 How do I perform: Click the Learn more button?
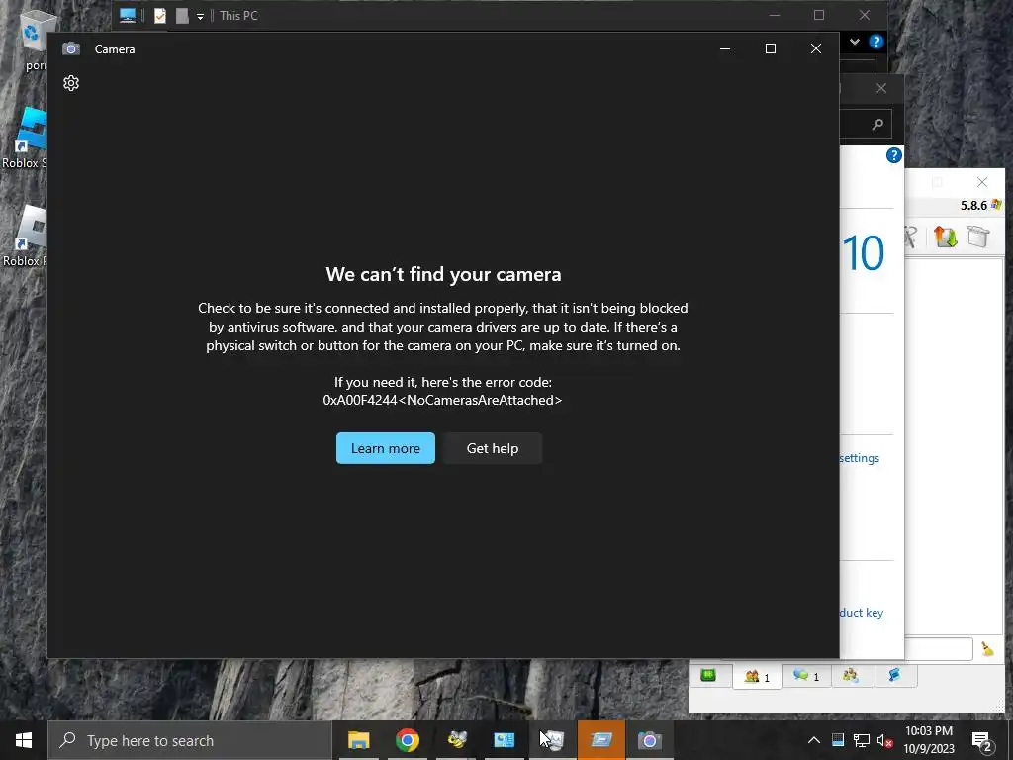click(x=386, y=448)
